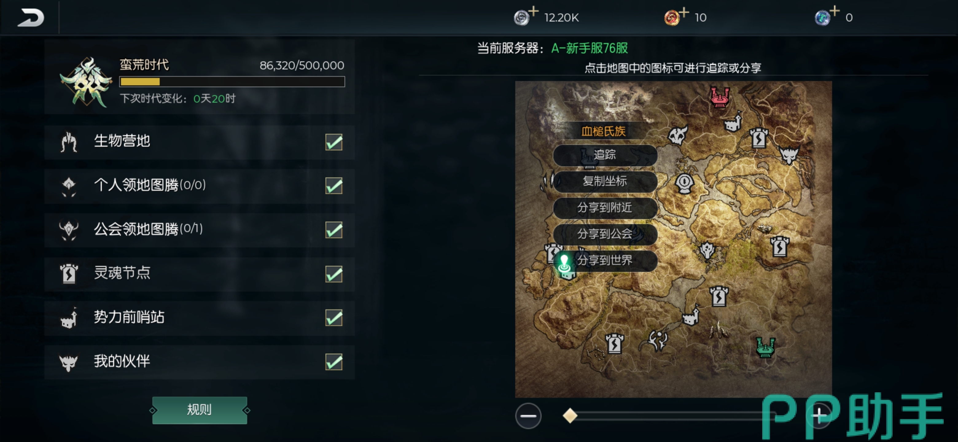Screen dimensions: 958x442
Task: Select the red castle icon on map
Action: tap(720, 97)
